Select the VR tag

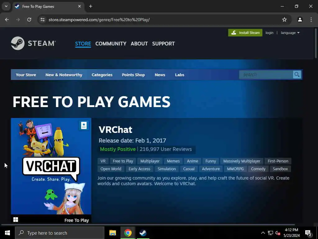click(x=103, y=161)
